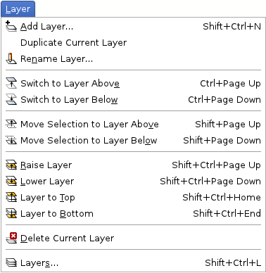Viewport: 266px width, 273px height.
Task: Click the Layer to Bottom icon
Action: click(x=11, y=213)
